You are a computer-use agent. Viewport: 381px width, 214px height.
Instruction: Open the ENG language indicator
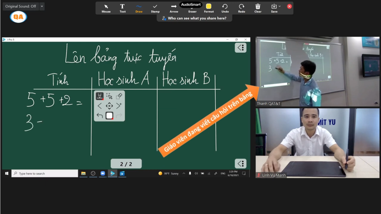pos(223,173)
